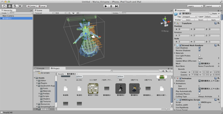
Task: Open MMDEngine script gear menu
Action: 219,100
